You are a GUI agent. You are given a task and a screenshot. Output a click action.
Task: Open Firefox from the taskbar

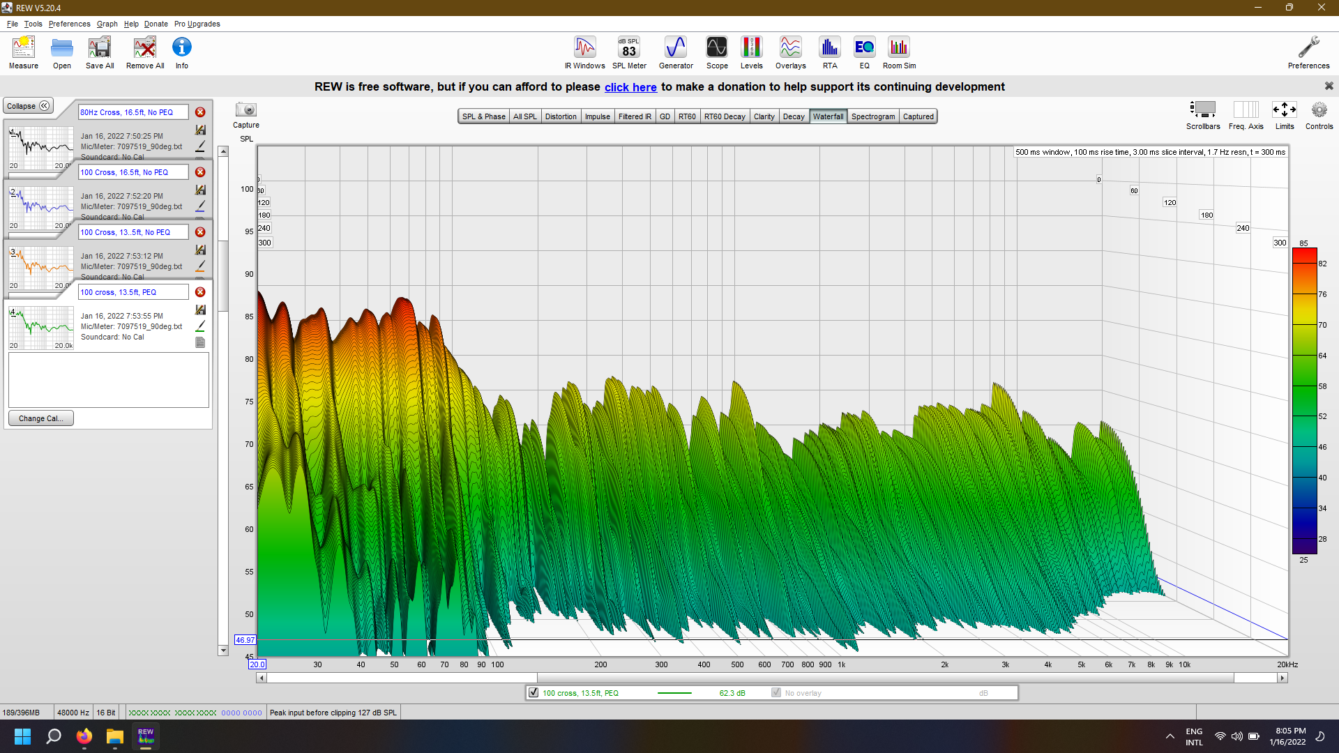pos(84,736)
